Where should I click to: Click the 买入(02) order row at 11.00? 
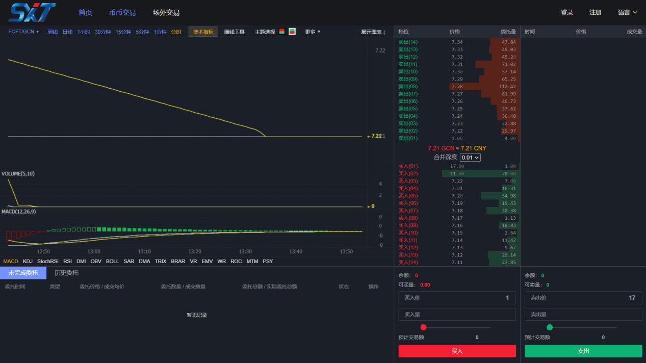pos(457,174)
